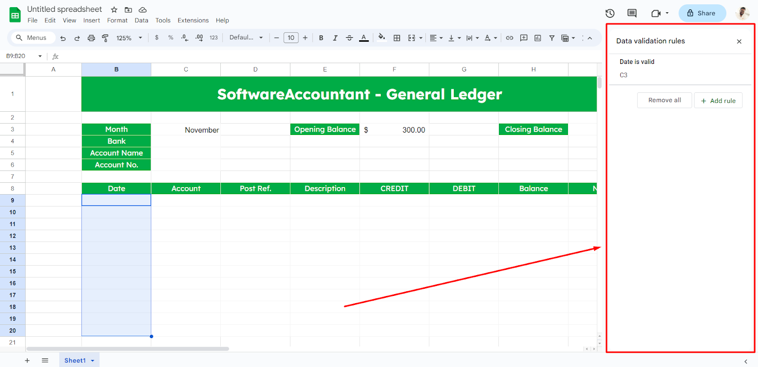This screenshot has width=758, height=367.
Task: Toggle strikethrough formatting
Action: (350, 38)
